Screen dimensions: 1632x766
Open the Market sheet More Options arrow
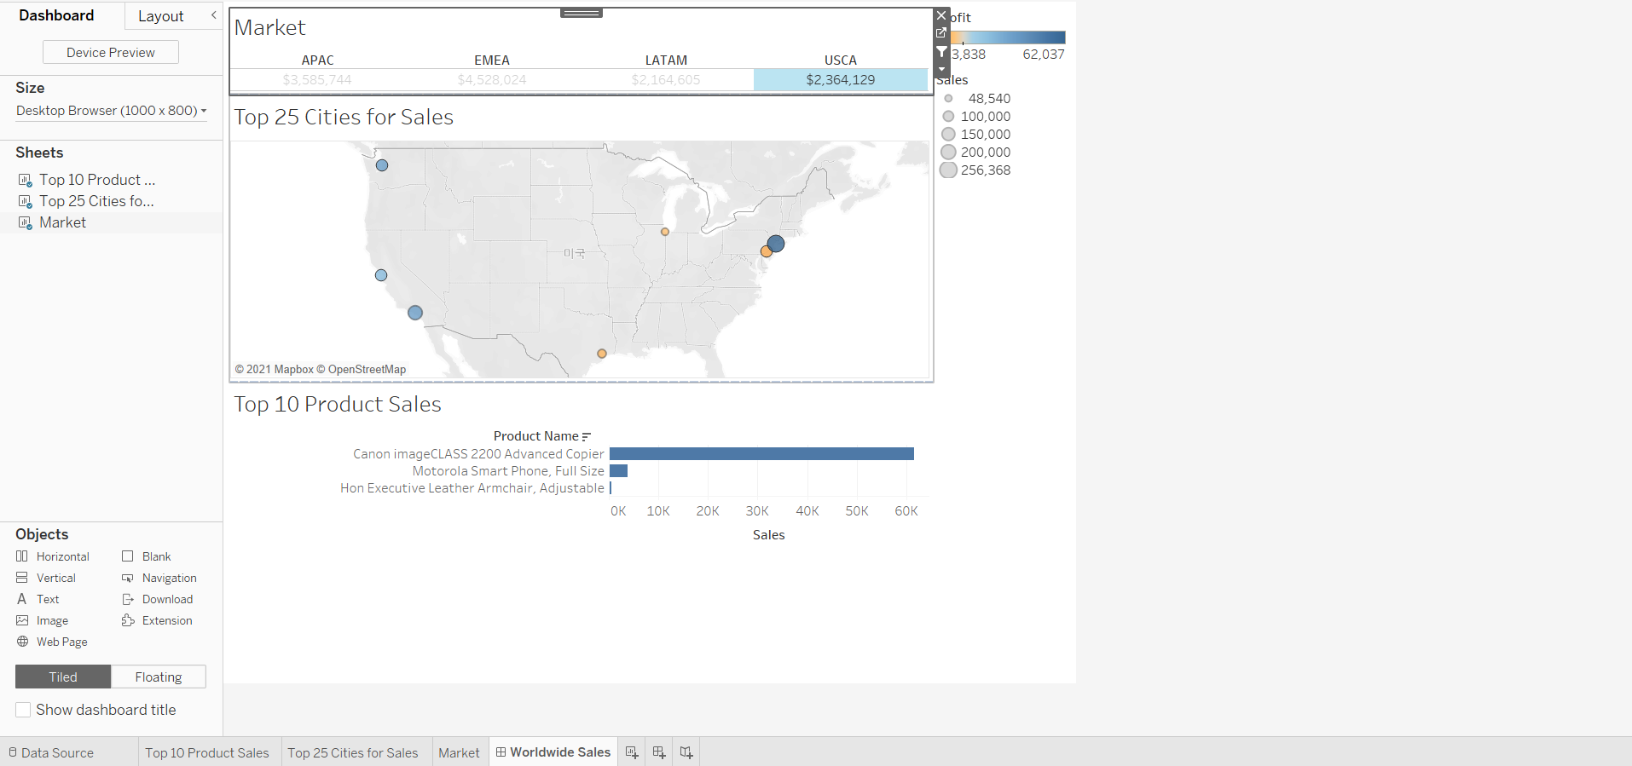pyautogui.click(x=941, y=69)
